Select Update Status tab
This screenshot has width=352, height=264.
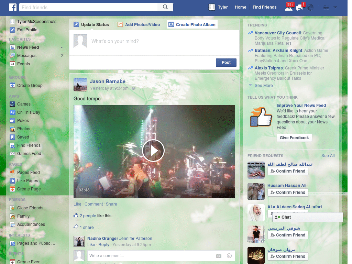91,25
